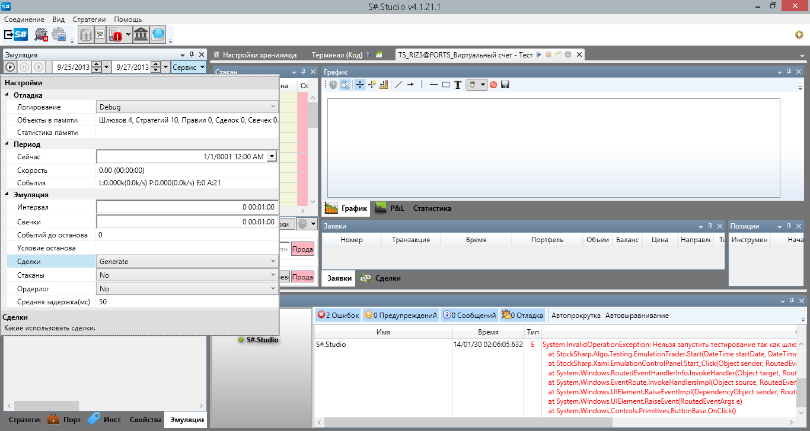
Task: Switch to the Порт tab at bottom left
Action: [64, 420]
